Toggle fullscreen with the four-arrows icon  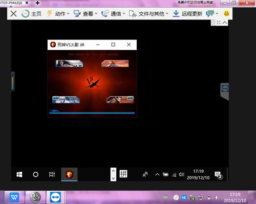tap(219, 23)
